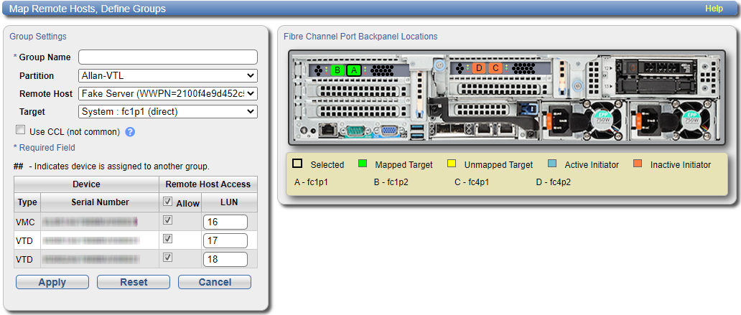Expand the Remote Host dropdown
This screenshot has width=741, height=315.
[x=167, y=93]
